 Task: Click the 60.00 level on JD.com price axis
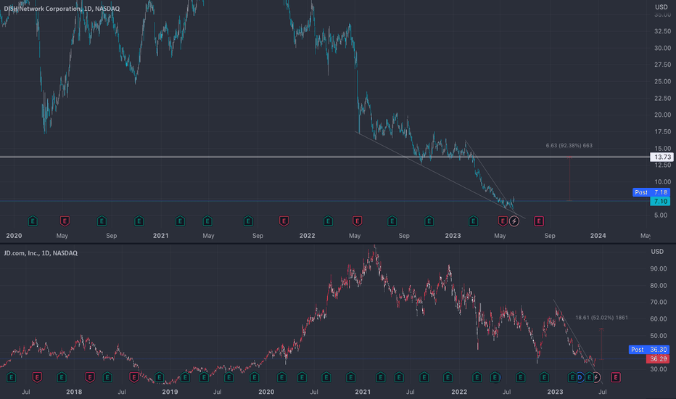(x=659, y=318)
